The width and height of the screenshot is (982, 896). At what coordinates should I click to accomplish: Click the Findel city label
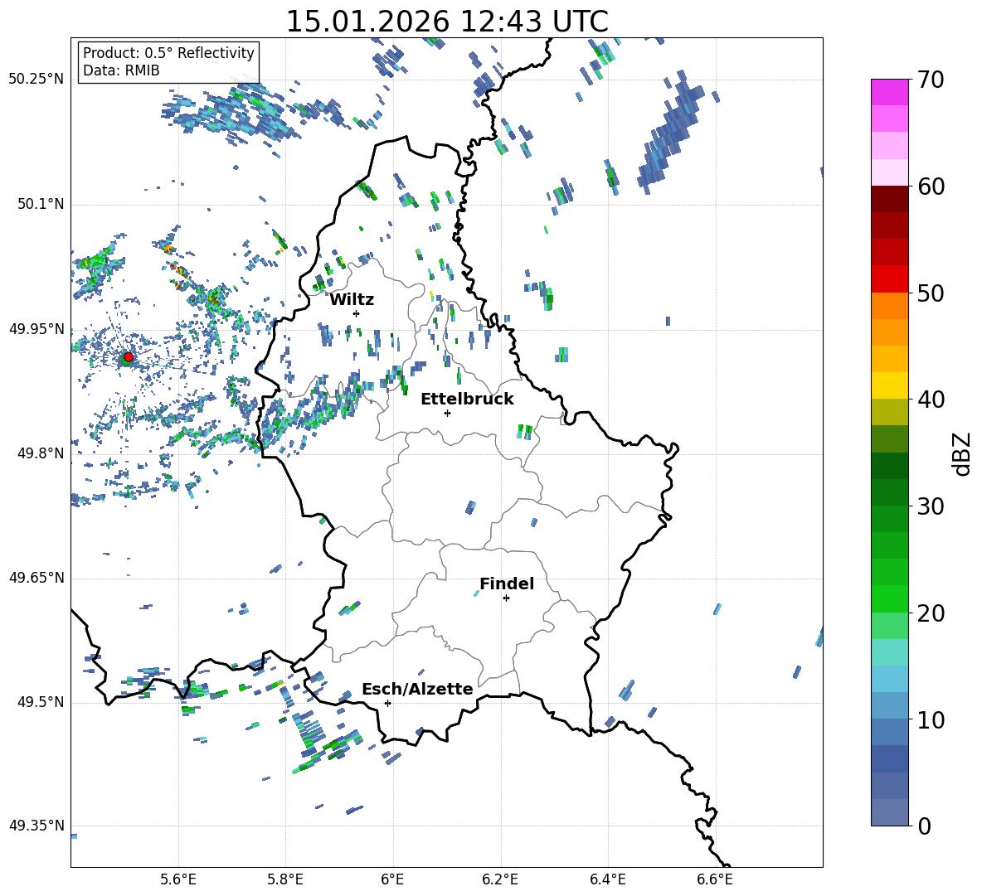[507, 584]
